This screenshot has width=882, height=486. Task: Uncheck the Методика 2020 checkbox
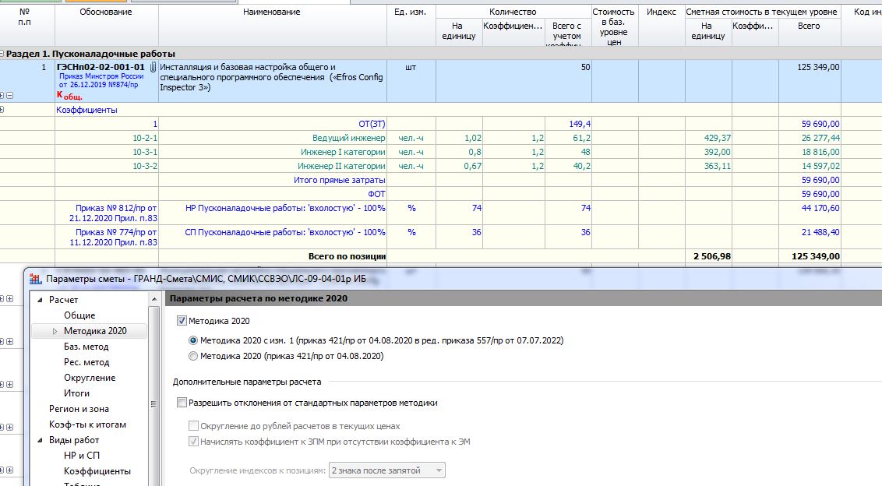(x=182, y=320)
